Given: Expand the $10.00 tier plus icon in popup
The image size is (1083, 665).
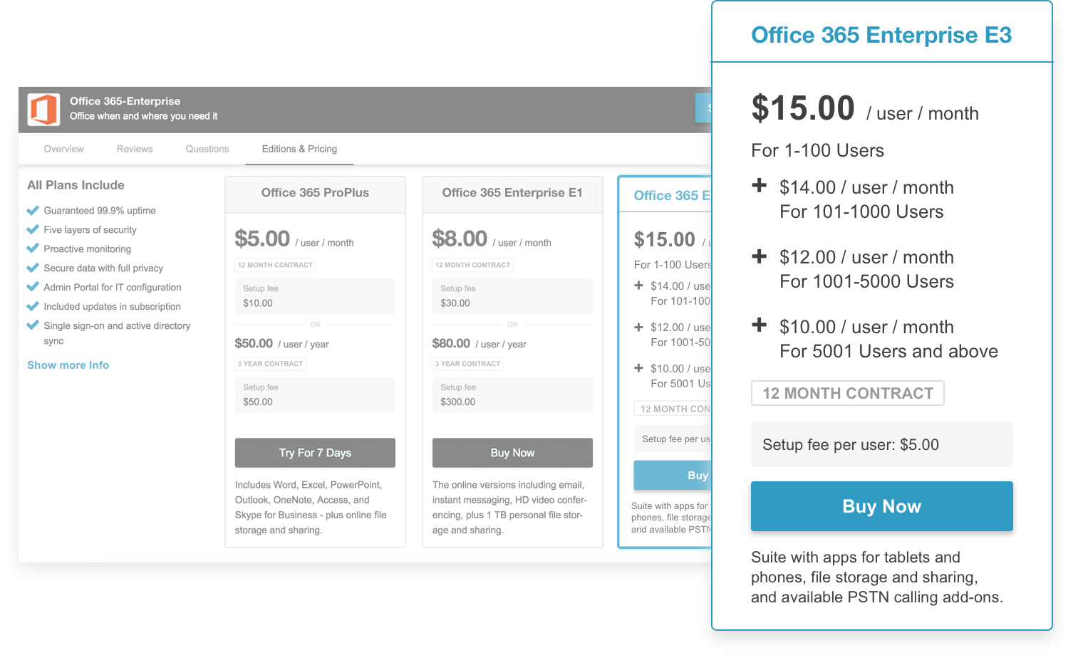Looking at the screenshot, I should pos(760,325).
